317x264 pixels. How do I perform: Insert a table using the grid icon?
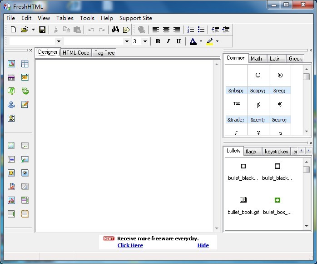(x=25, y=64)
